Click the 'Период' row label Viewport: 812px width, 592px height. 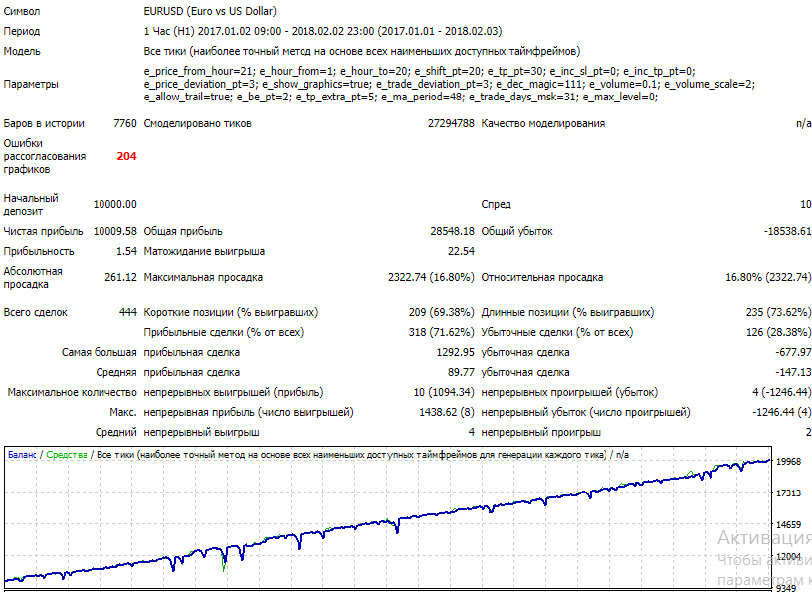click(x=22, y=31)
